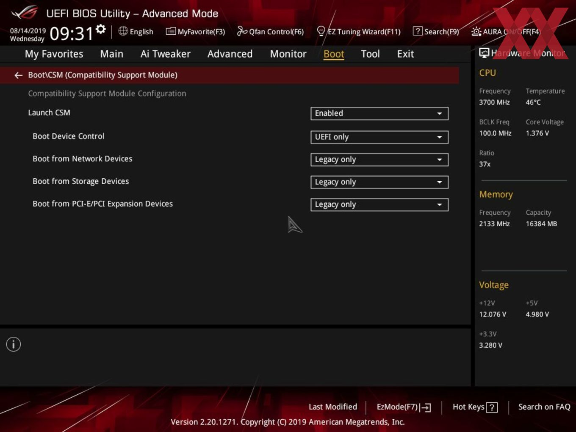The image size is (576, 432).
Task: Open the clock settings gear icon
Action: [101, 29]
